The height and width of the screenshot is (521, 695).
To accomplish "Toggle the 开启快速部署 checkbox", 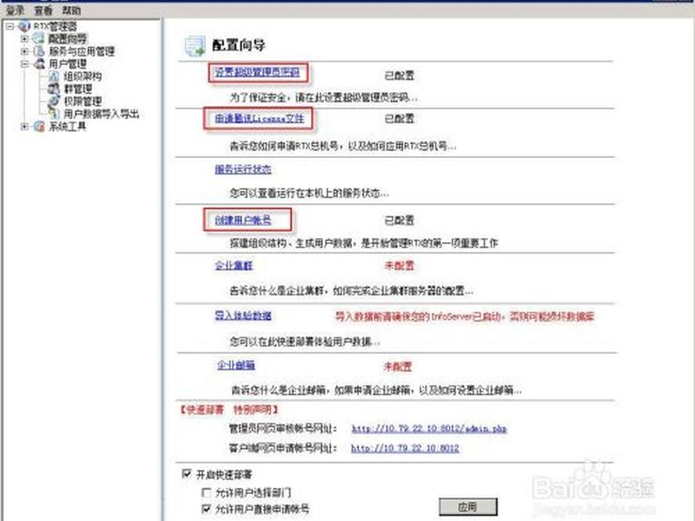I will [x=187, y=473].
